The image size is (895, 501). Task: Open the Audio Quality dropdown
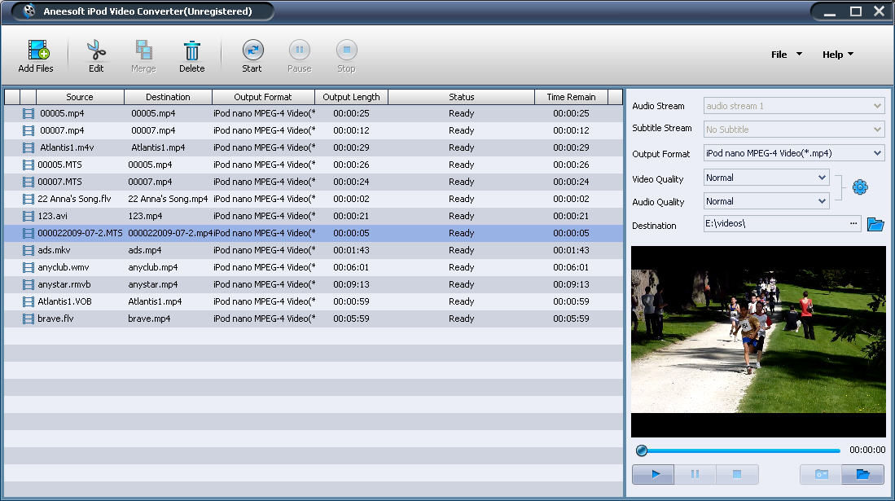click(821, 201)
